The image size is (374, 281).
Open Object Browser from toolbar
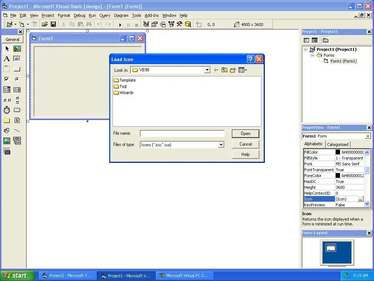point(171,24)
